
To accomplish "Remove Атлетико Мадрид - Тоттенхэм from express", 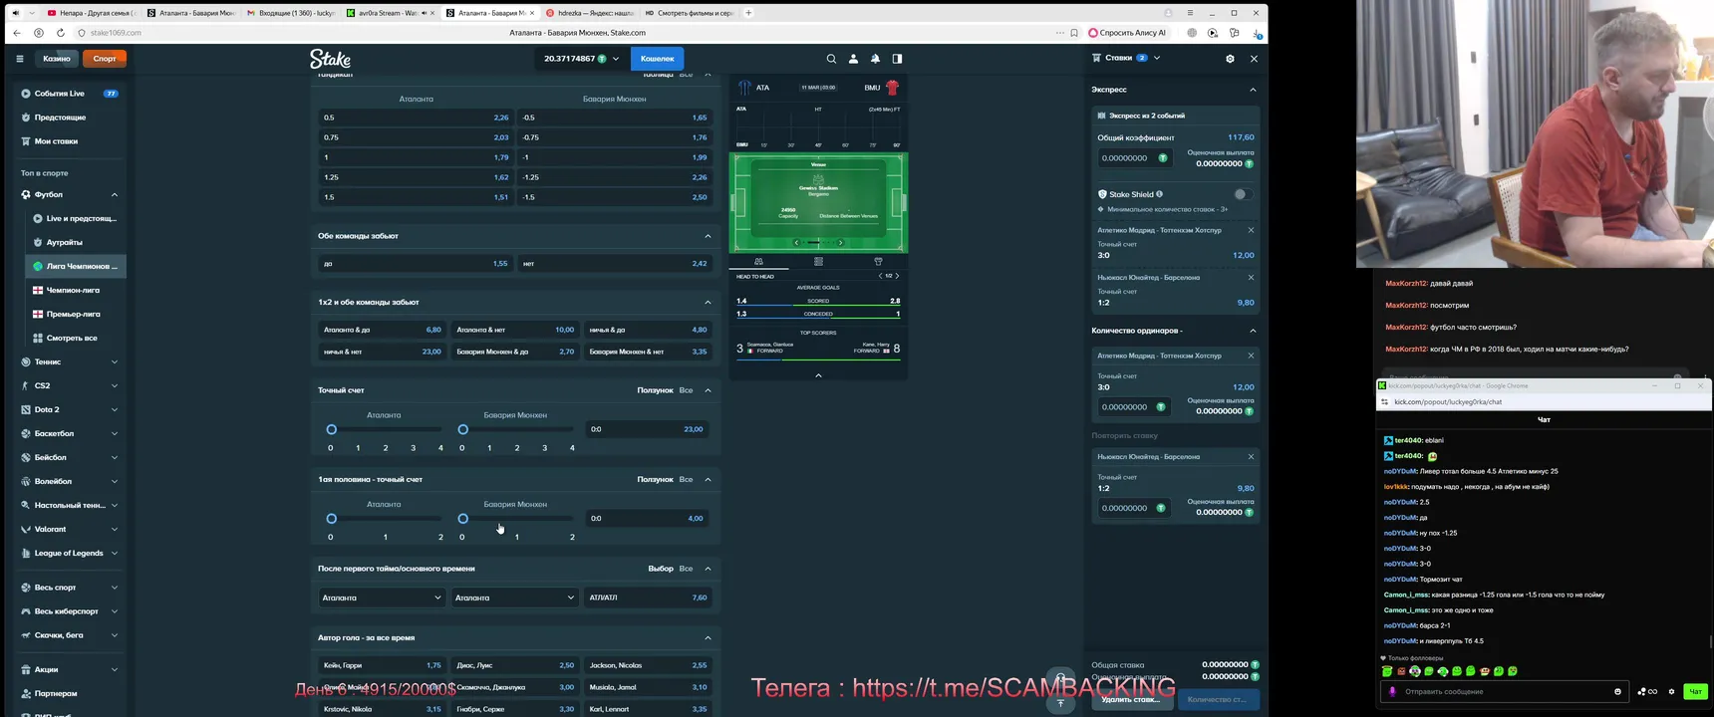I will [x=1251, y=230].
